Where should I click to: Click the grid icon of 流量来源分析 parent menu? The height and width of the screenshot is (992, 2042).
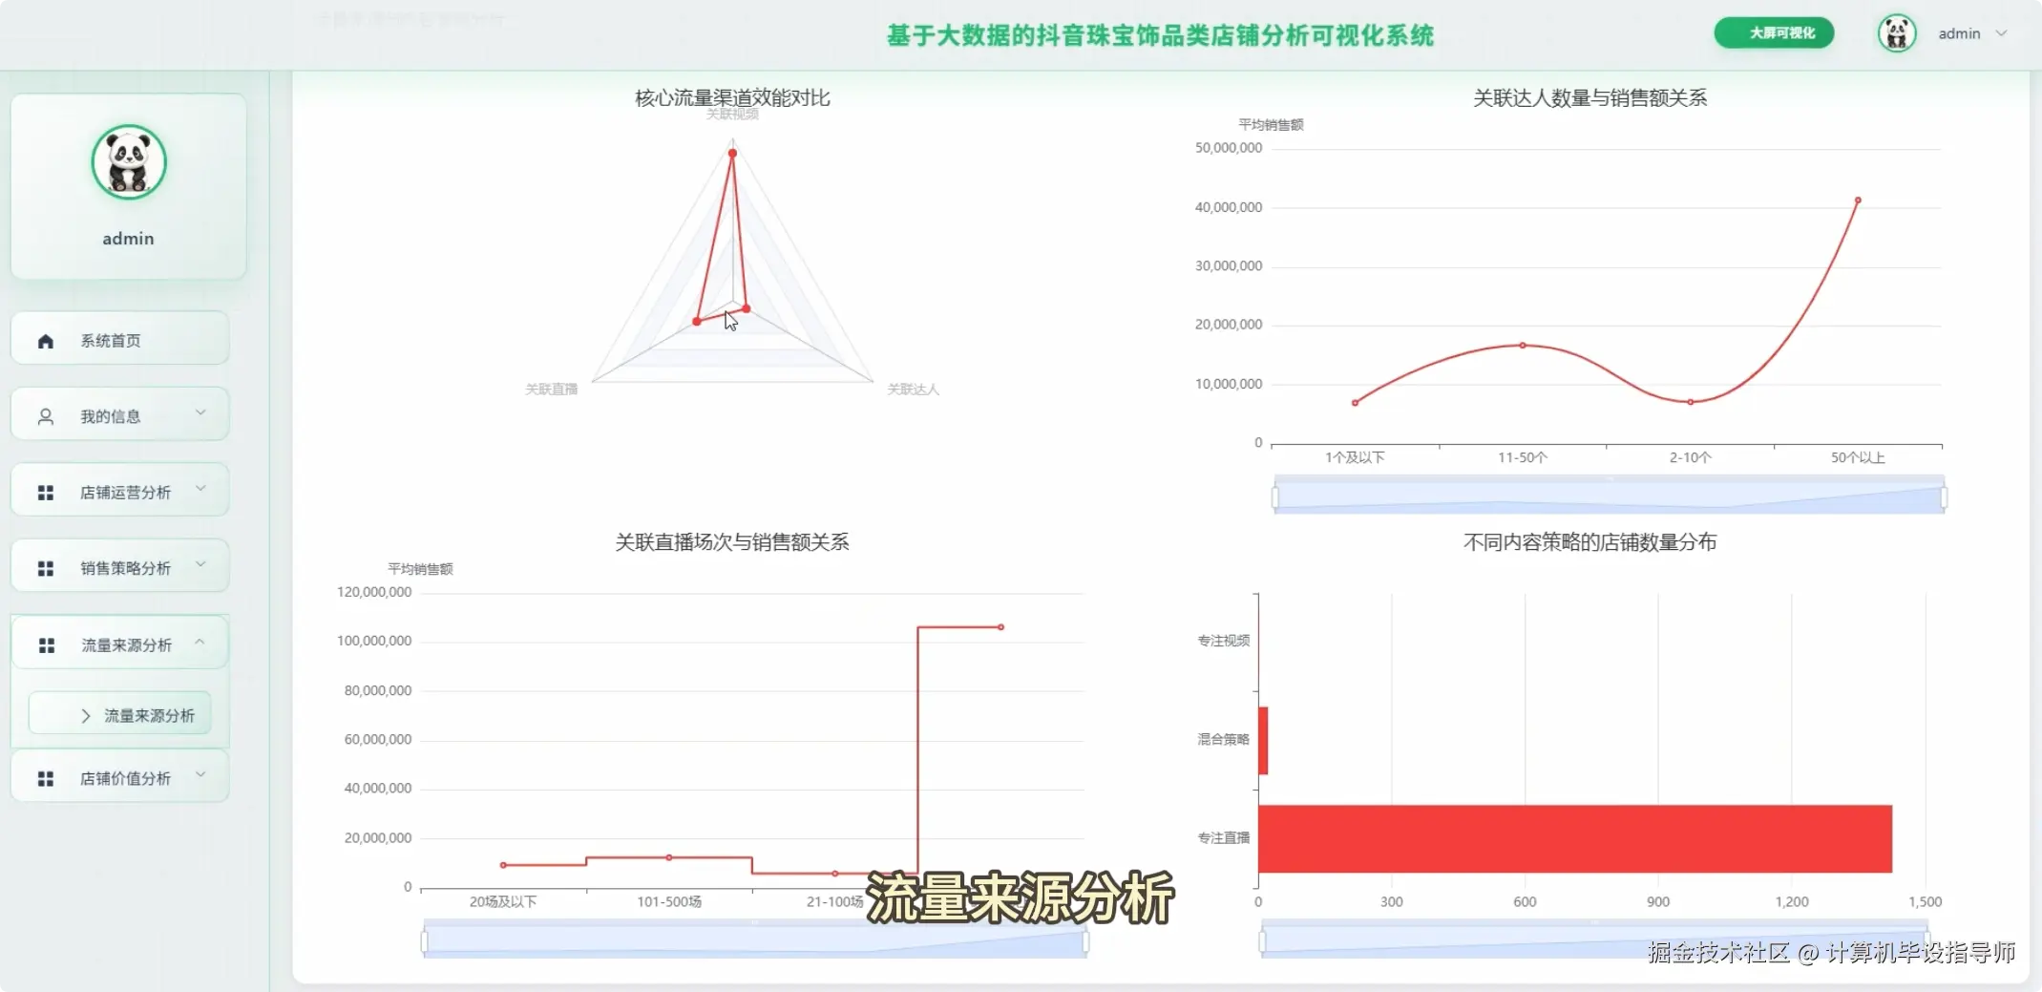coord(46,645)
